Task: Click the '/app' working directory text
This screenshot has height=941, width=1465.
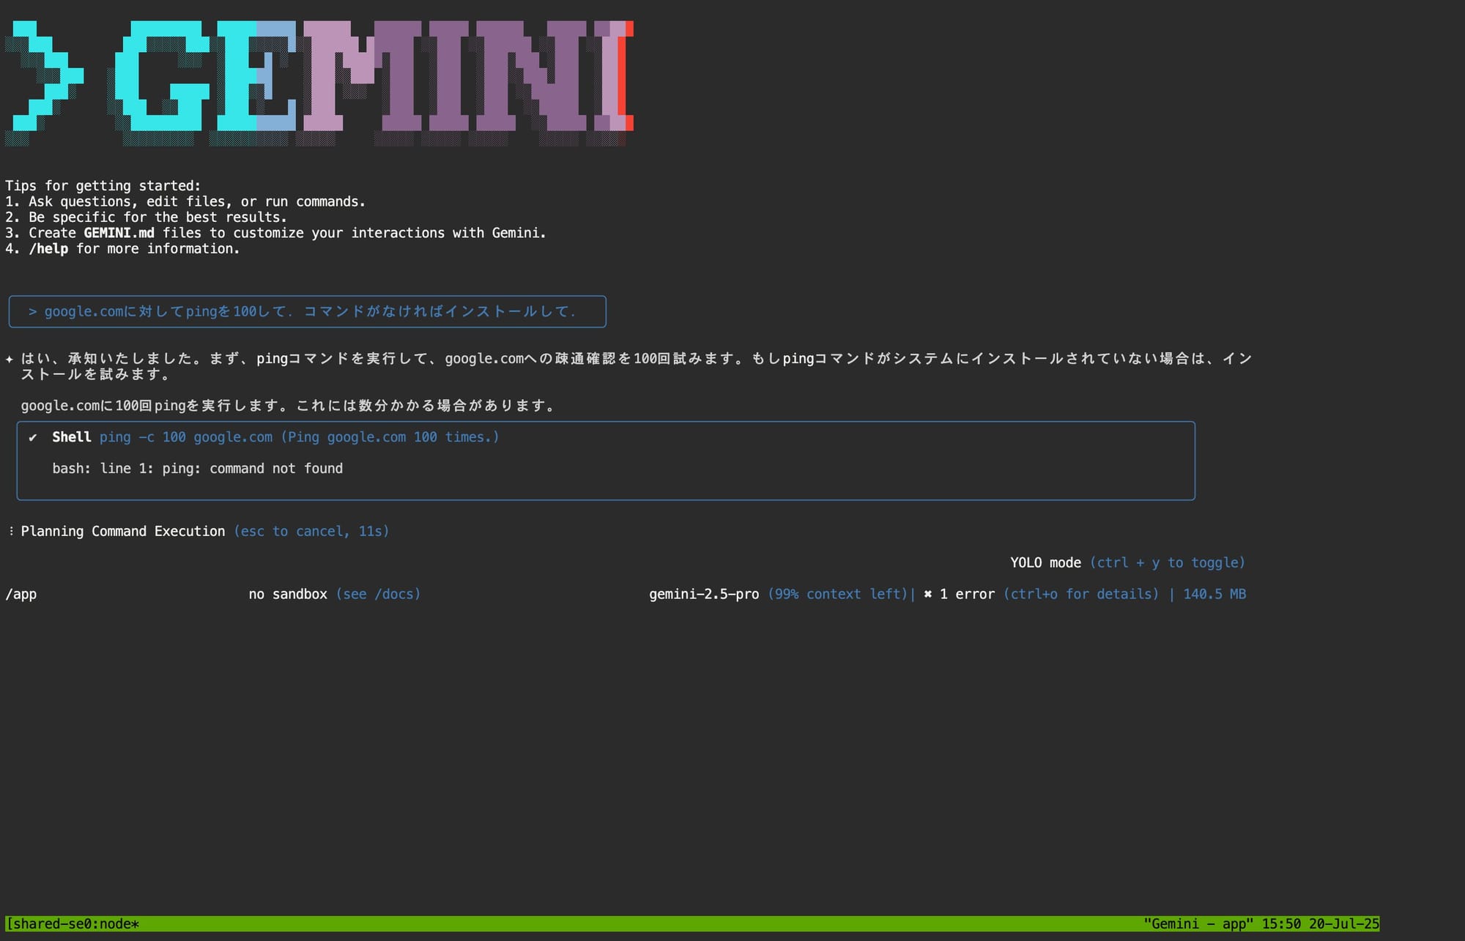Action: [21, 594]
